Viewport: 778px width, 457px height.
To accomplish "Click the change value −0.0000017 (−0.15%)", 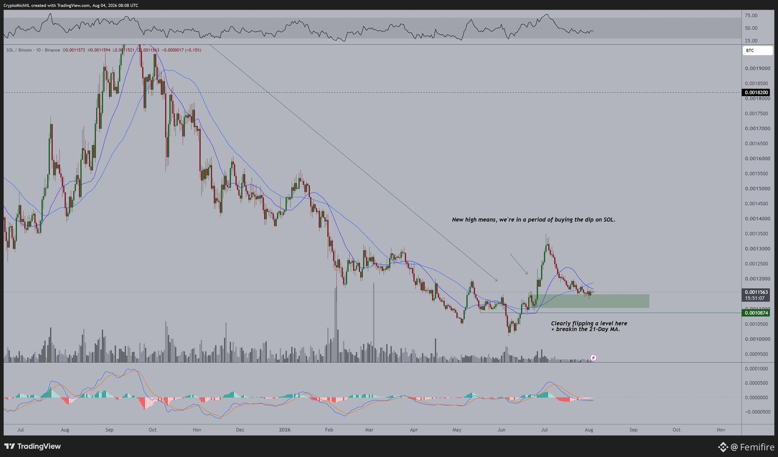I will click(x=182, y=50).
